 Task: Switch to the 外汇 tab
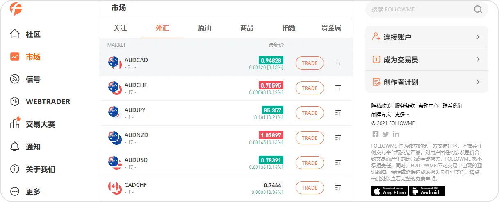tap(162, 28)
